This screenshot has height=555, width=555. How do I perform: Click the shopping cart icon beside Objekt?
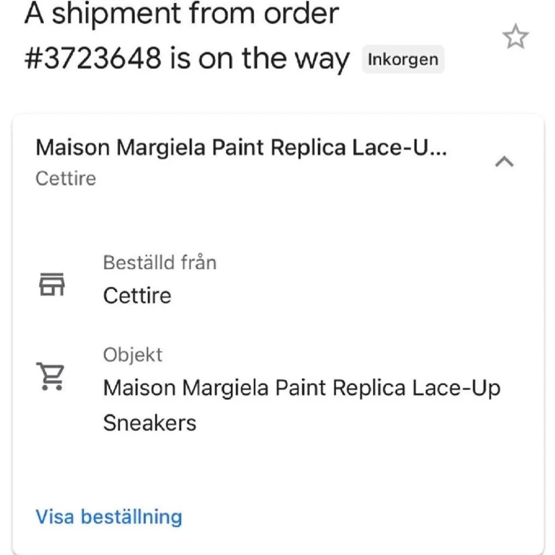(x=51, y=376)
